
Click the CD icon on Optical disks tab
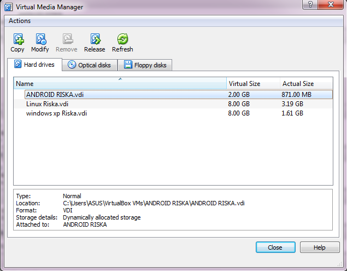[x=72, y=65]
